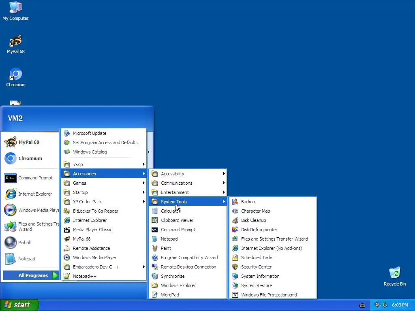Open Remote Assistance
Screen dimensions: 415x311
(x=104, y=248)
